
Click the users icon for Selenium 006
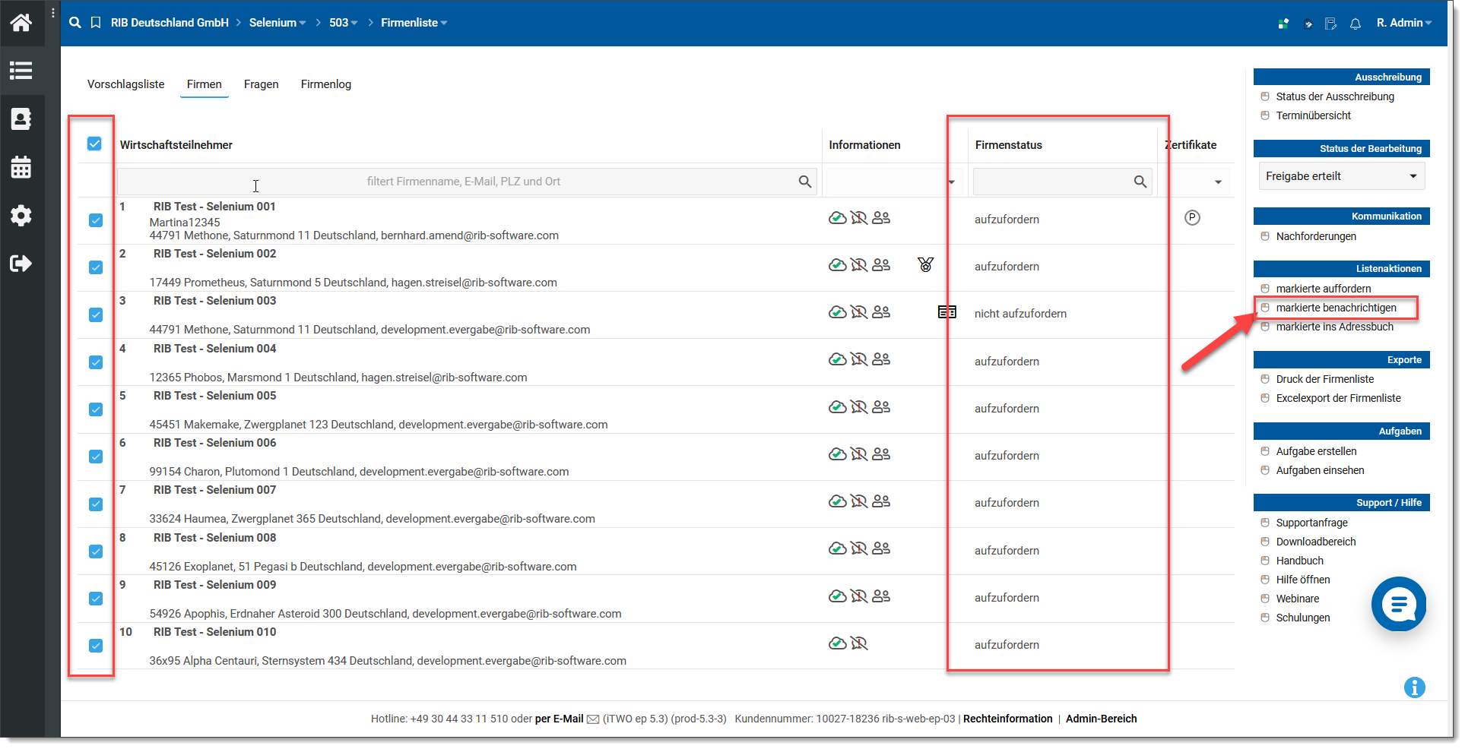[x=881, y=454]
